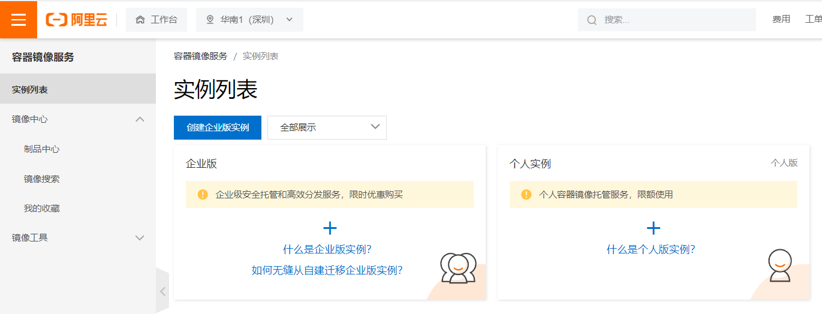Click the 创建企业版实例 button
The width and height of the screenshot is (822, 314).
pos(218,128)
